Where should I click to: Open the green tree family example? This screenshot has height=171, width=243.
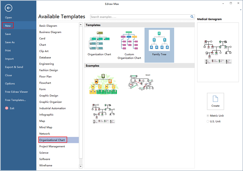tap(103, 84)
